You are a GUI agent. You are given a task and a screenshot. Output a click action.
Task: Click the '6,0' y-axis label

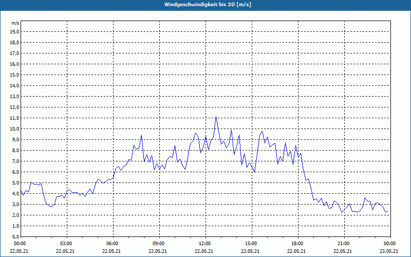[16, 172]
